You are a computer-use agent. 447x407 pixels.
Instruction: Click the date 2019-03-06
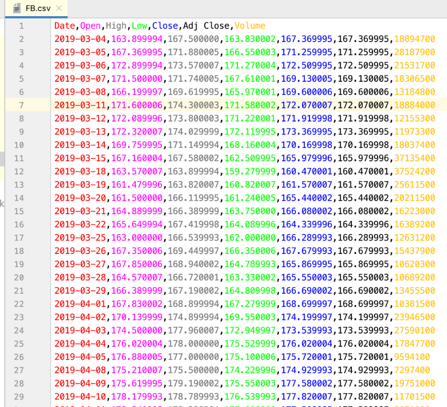80,66
